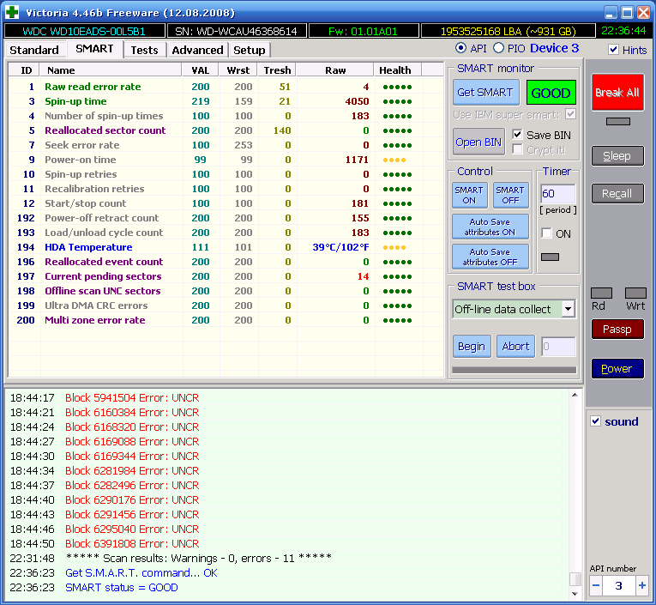Click the green GOOD status indicator

(x=551, y=93)
